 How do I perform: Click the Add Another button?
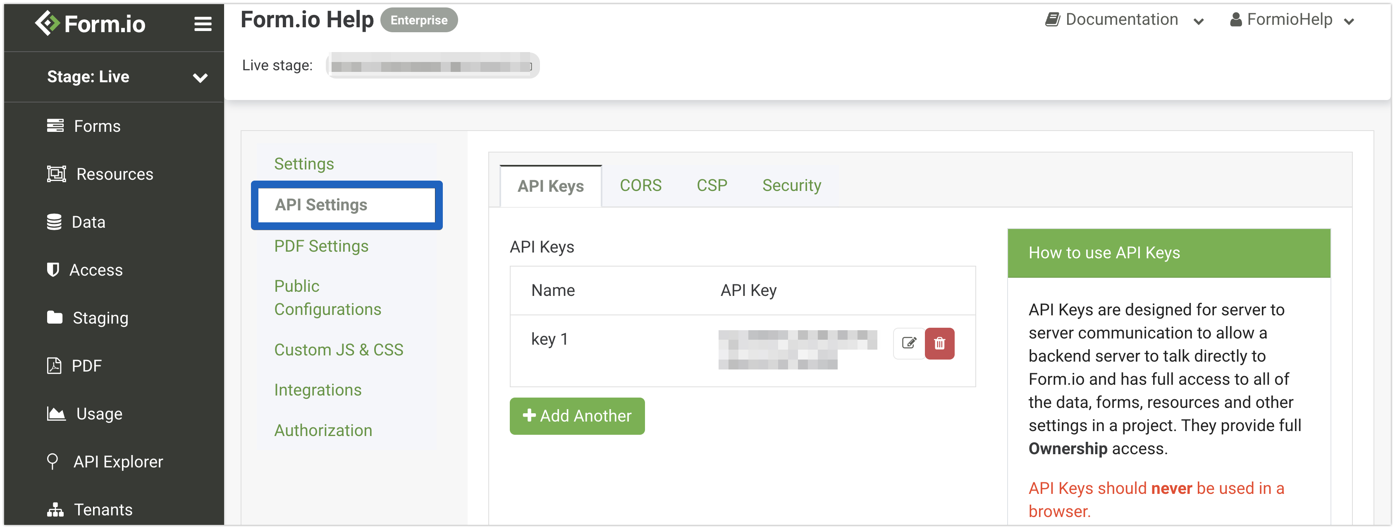pyautogui.click(x=577, y=416)
